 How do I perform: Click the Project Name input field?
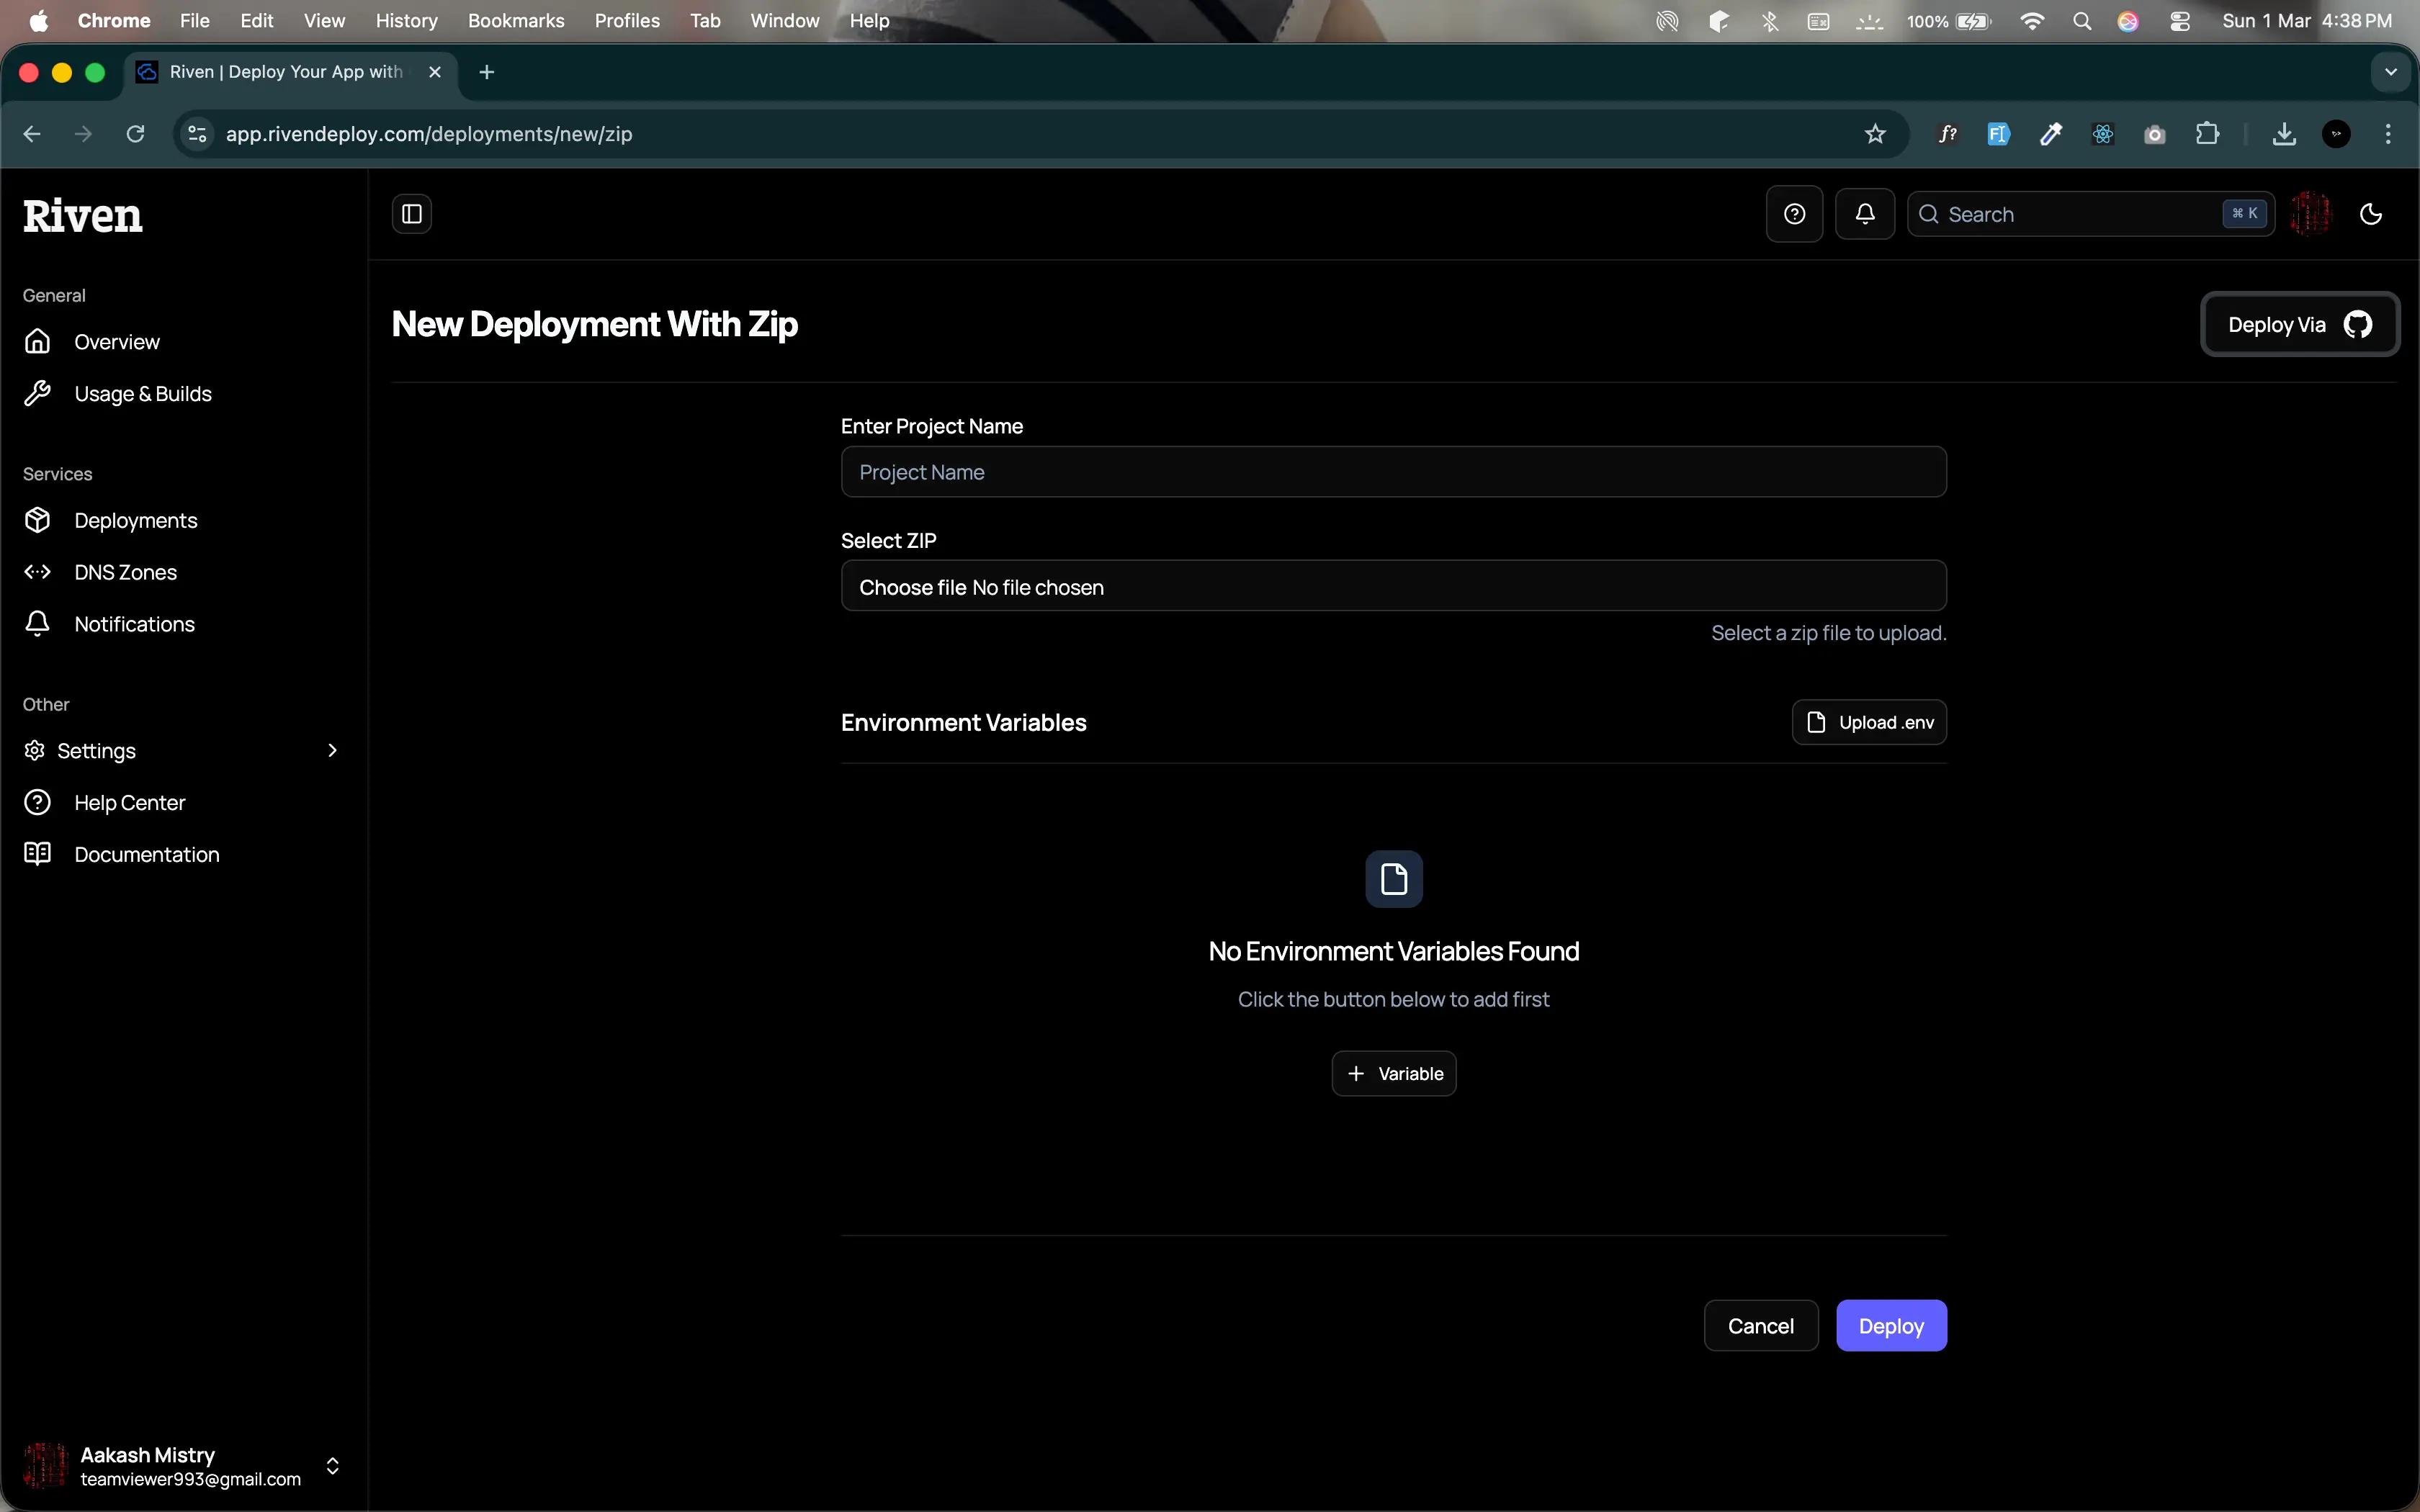(1392, 471)
